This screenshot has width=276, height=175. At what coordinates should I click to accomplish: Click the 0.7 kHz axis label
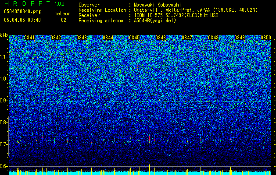coord(4,144)
